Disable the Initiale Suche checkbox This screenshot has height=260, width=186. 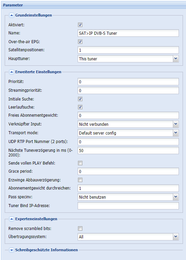[80, 99]
